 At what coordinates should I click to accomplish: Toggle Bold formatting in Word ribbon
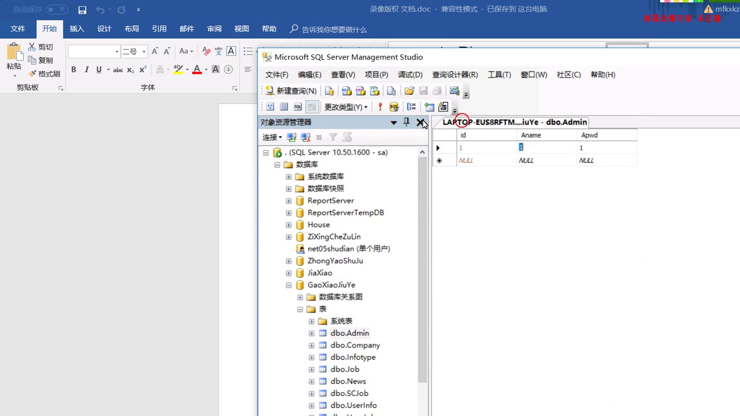(x=73, y=69)
